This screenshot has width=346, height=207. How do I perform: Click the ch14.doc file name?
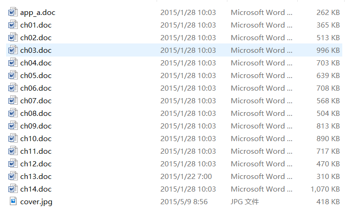point(36,189)
